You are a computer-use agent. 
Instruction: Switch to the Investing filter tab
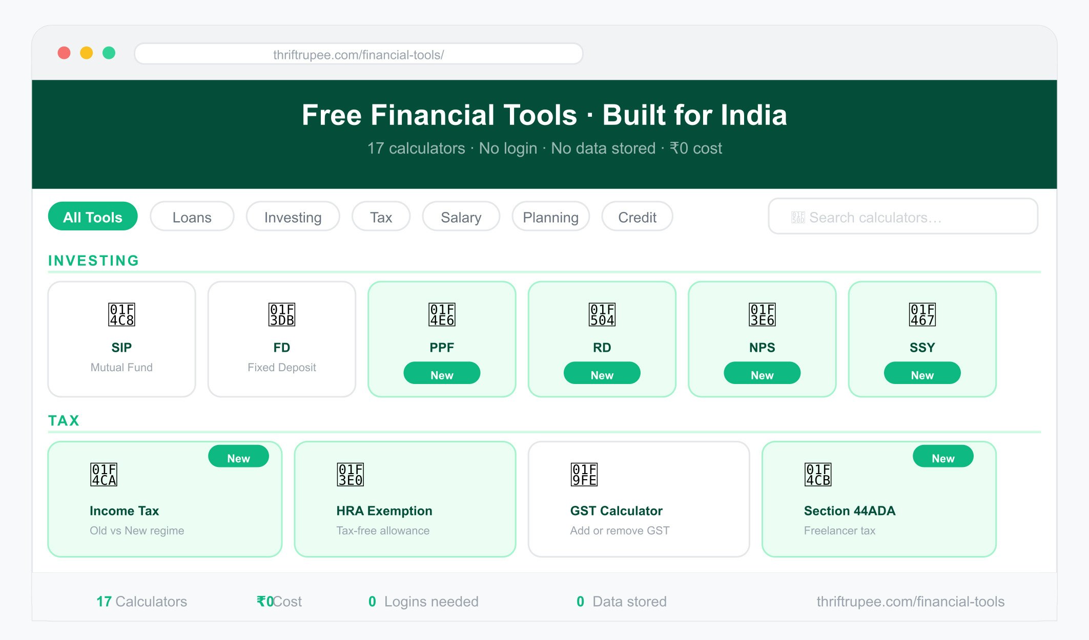click(293, 217)
